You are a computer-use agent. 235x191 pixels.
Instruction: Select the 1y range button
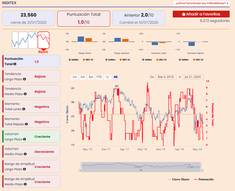pos(107,77)
